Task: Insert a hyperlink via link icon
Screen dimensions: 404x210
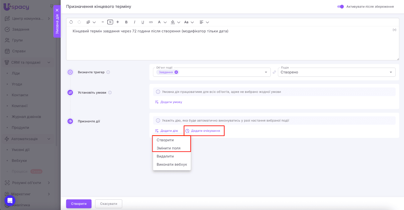Action: (151, 22)
